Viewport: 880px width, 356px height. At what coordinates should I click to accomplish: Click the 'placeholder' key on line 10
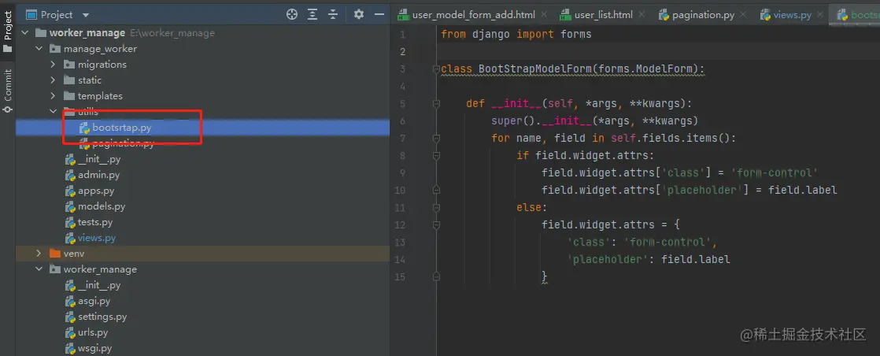click(703, 191)
